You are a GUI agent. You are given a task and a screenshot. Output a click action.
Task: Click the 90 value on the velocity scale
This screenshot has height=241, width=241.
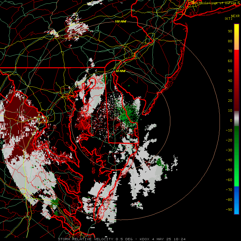(x=230, y=31)
